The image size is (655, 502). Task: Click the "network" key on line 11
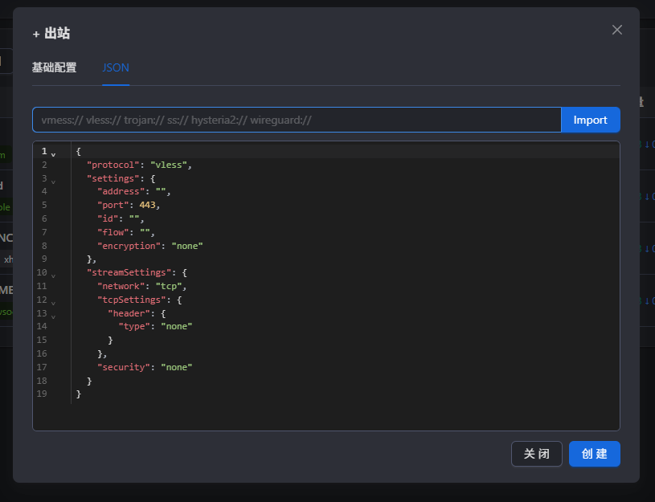pyautogui.click(x=121, y=286)
